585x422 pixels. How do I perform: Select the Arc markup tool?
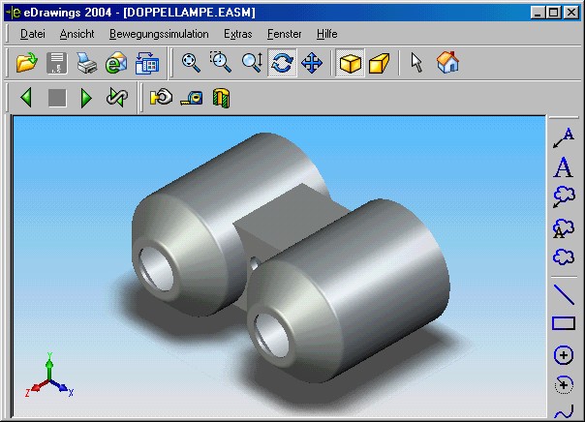(564, 384)
